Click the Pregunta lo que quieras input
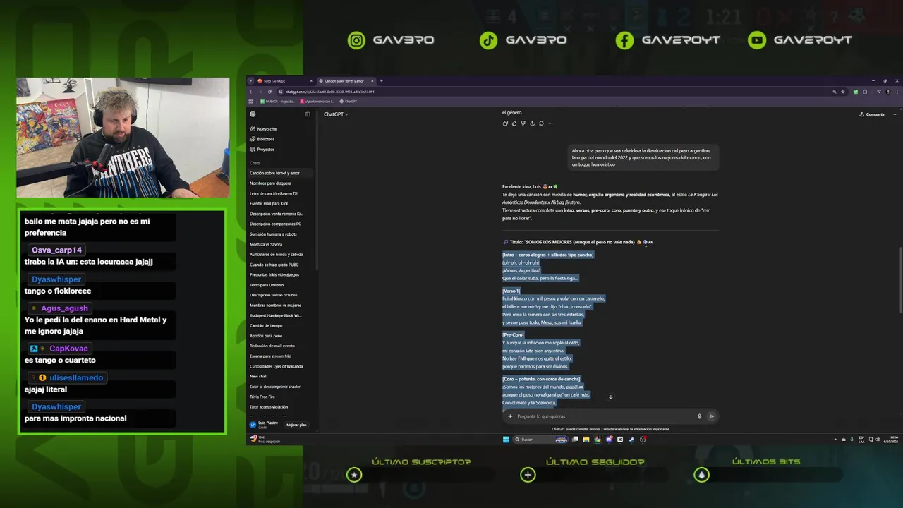 tap(603, 416)
